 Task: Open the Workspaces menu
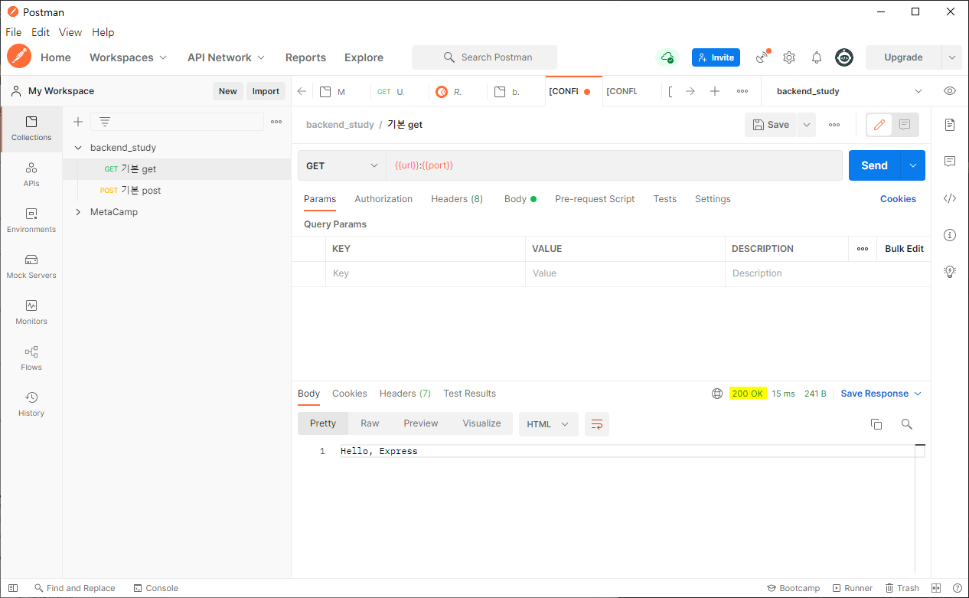coord(128,57)
